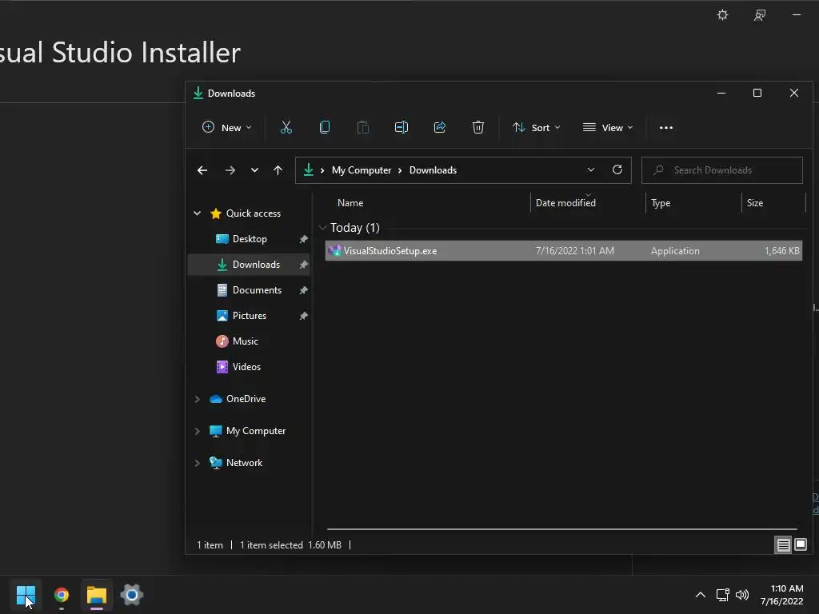The height and width of the screenshot is (614, 819).
Task: Click the green download icon in address bar
Action: [308, 169]
